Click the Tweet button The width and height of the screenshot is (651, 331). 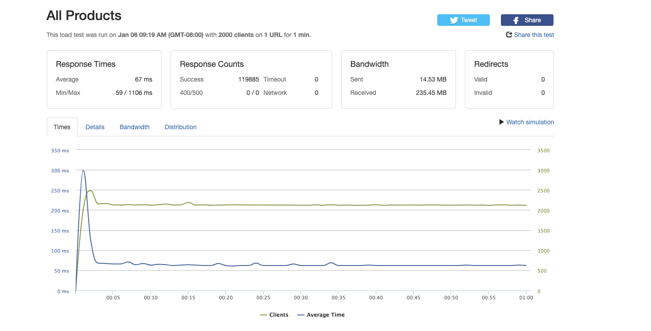[463, 20]
